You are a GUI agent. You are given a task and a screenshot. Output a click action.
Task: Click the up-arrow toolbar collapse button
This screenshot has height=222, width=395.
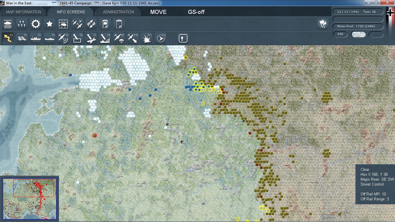coord(183,38)
